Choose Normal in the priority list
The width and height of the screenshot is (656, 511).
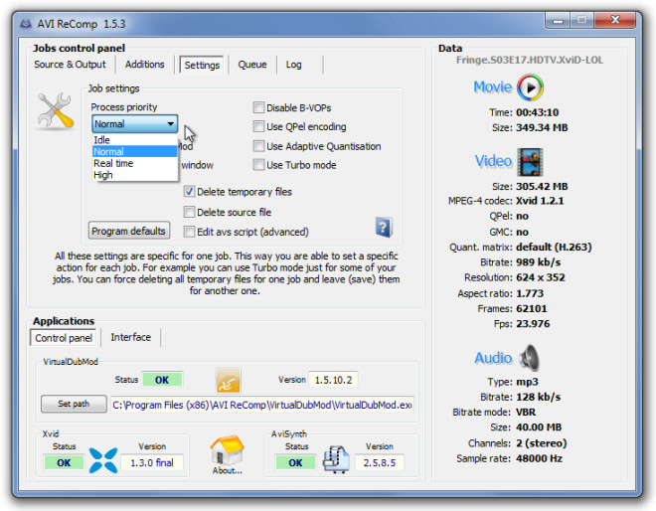(x=135, y=151)
